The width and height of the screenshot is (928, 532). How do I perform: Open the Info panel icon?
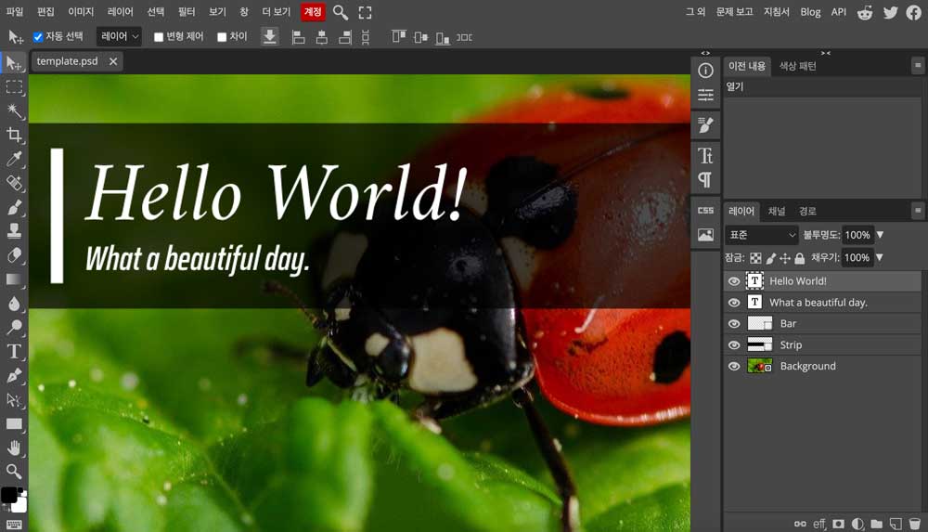(x=705, y=71)
